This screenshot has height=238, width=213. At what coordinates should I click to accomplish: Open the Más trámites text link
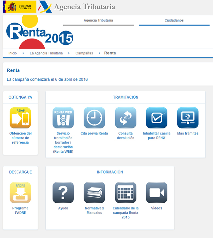point(188,133)
